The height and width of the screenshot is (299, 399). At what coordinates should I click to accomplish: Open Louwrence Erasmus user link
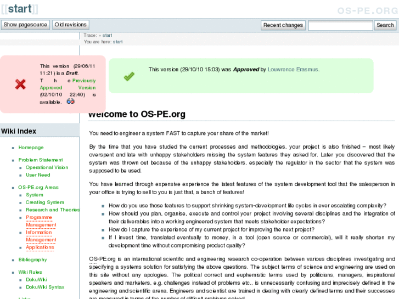[x=293, y=70]
